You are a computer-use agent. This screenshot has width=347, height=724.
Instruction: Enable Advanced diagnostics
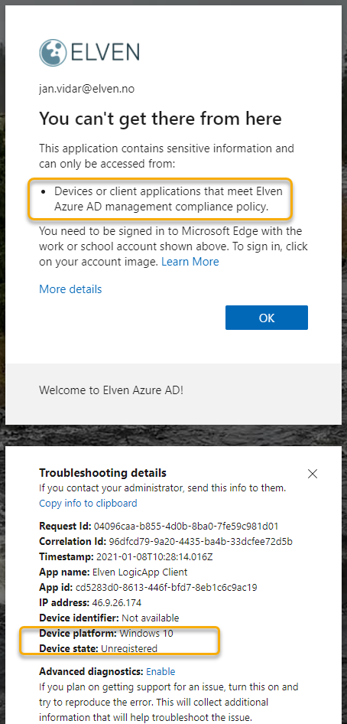click(x=161, y=671)
